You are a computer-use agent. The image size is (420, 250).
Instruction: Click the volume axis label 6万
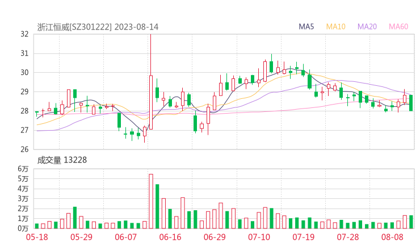(23, 169)
